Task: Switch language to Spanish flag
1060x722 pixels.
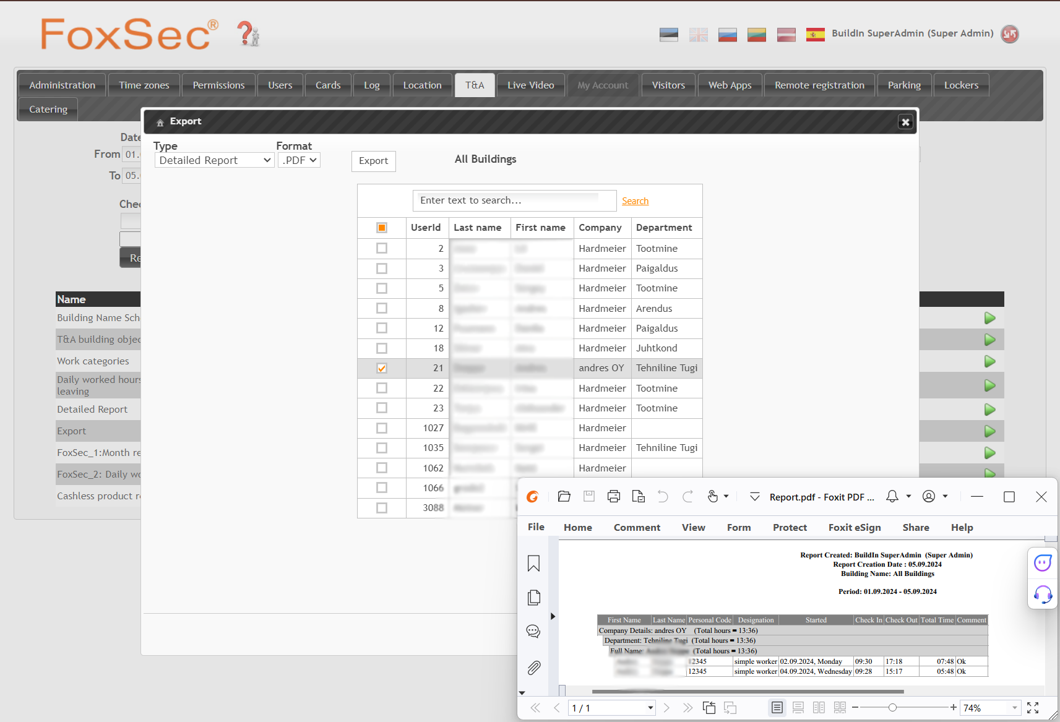Action: [815, 35]
